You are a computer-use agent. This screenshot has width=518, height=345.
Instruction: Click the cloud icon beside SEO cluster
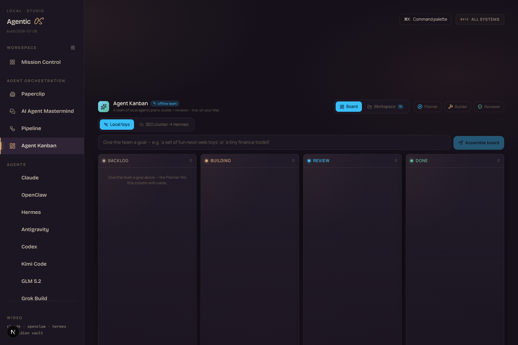coord(142,125)
